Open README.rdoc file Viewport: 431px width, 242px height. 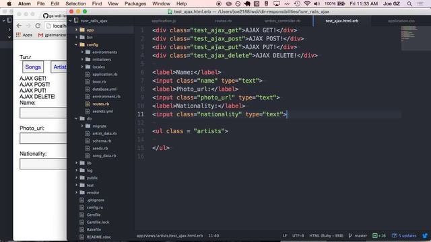click(x=99, y=237)
